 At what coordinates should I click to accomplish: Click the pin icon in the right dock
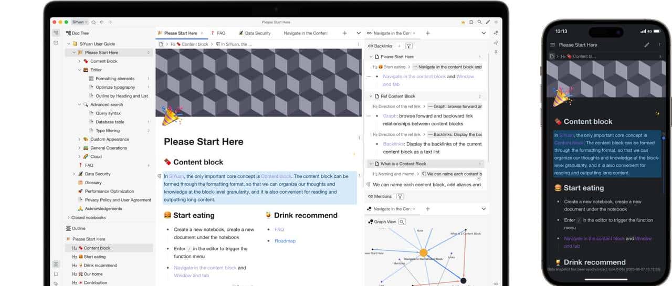coord(496,52)
